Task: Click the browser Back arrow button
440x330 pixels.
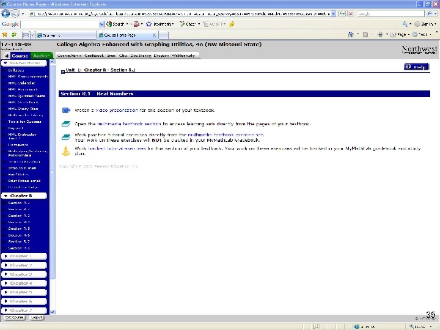Action: pos(5,13)
